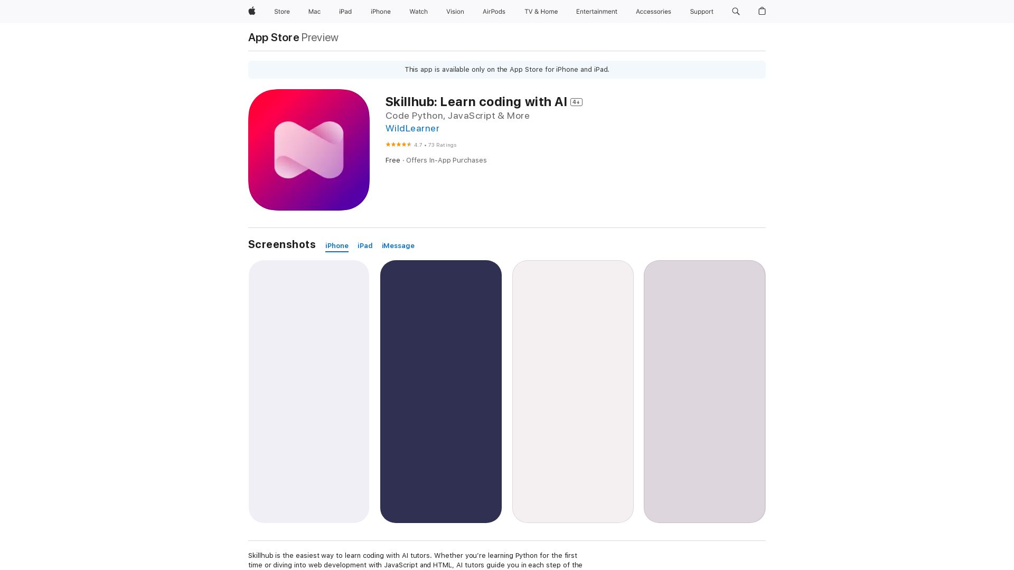1014x570 pixels.
Task: Switch to the iPad screenshots tab
Action: point(365,246)
